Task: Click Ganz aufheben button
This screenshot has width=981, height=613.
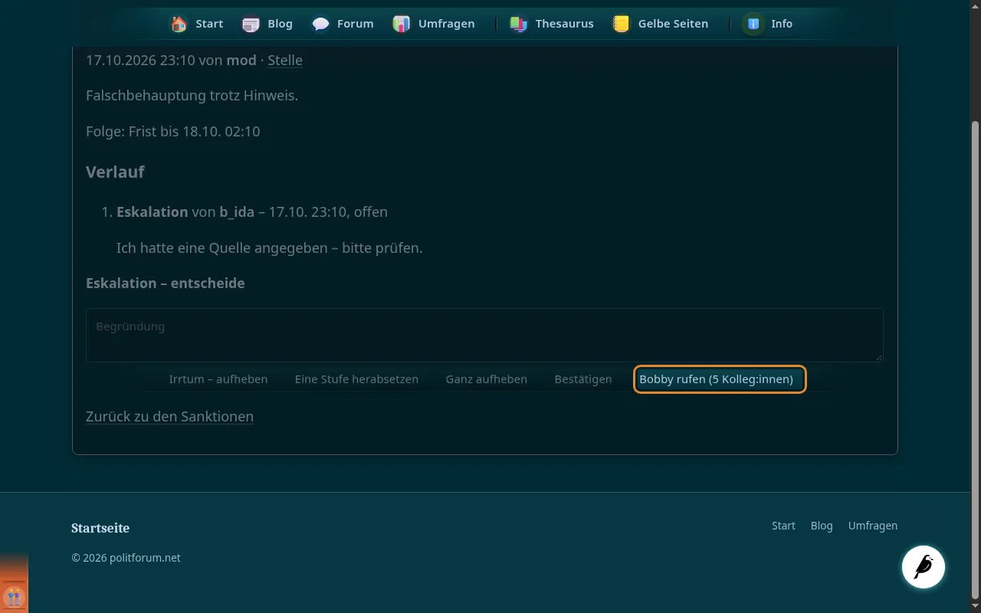Action: point(487,379)
